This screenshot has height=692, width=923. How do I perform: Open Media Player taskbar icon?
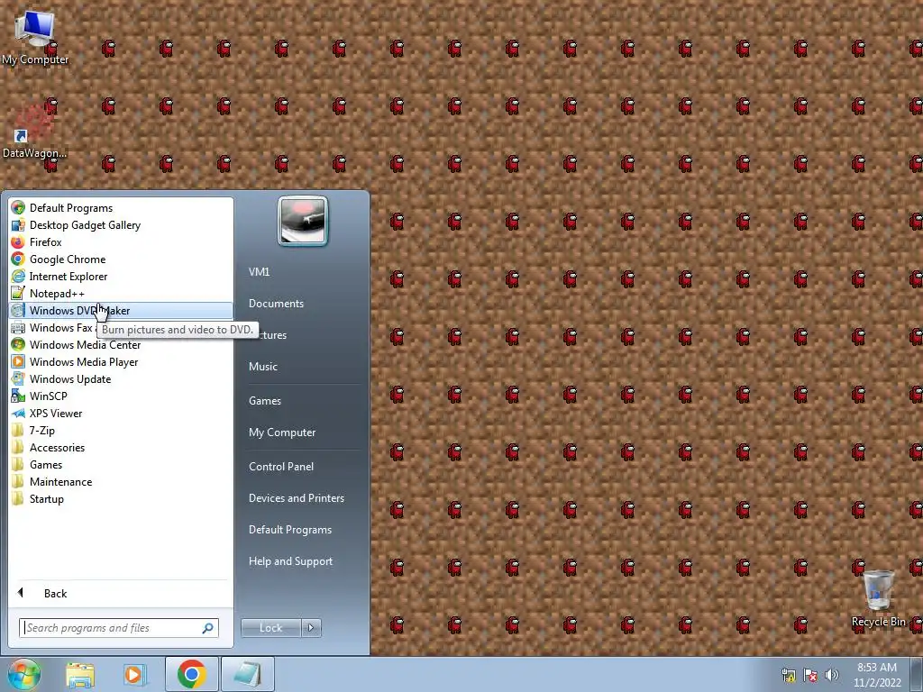click(134, 674)
